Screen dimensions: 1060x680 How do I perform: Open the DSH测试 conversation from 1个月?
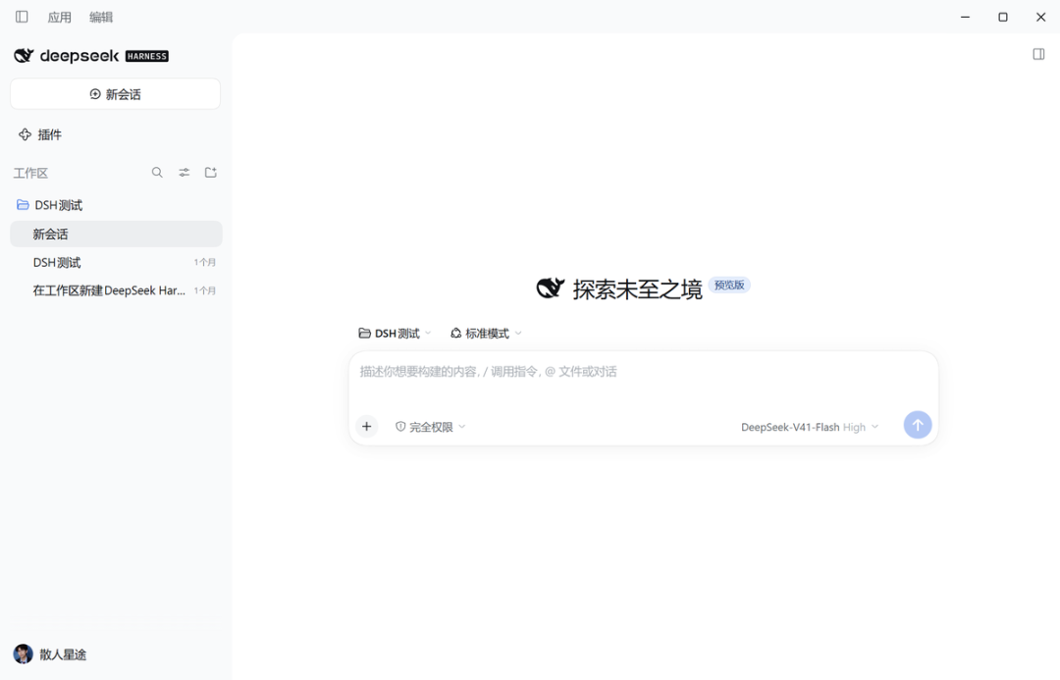[116, 262]
